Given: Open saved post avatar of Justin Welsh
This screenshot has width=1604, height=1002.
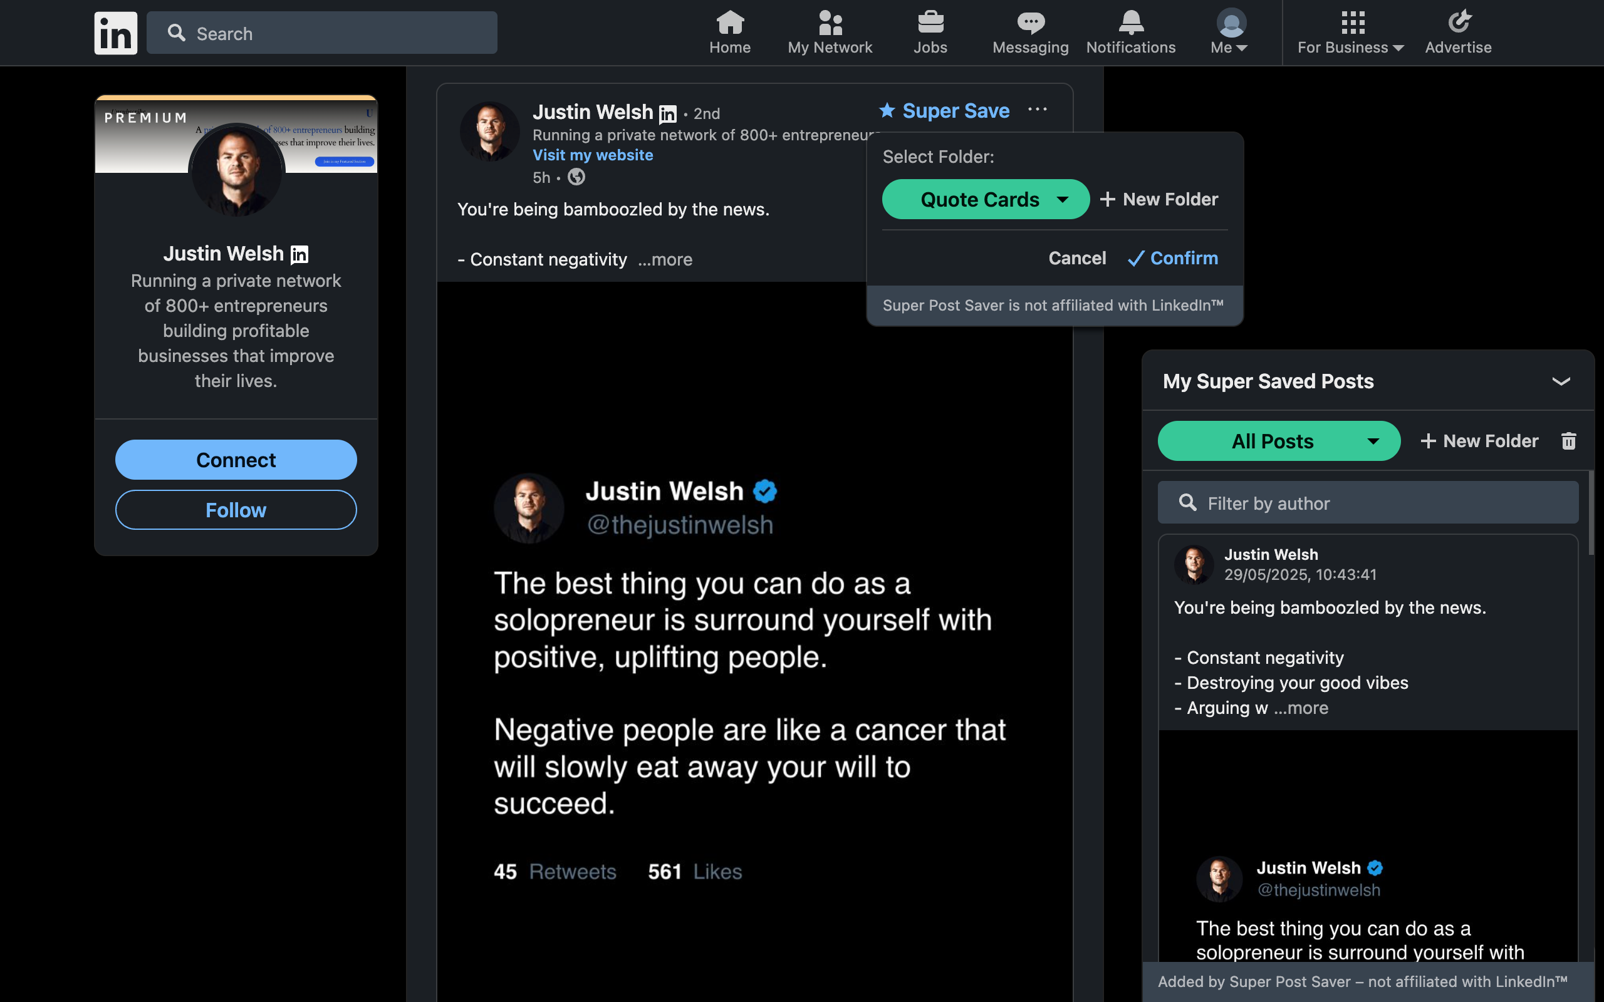Looking at the screenshot, I should (x=1194, y=565).
